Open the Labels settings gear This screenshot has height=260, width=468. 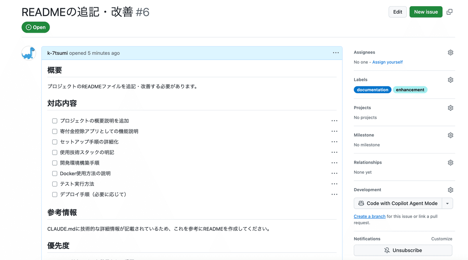click(450, 80)
